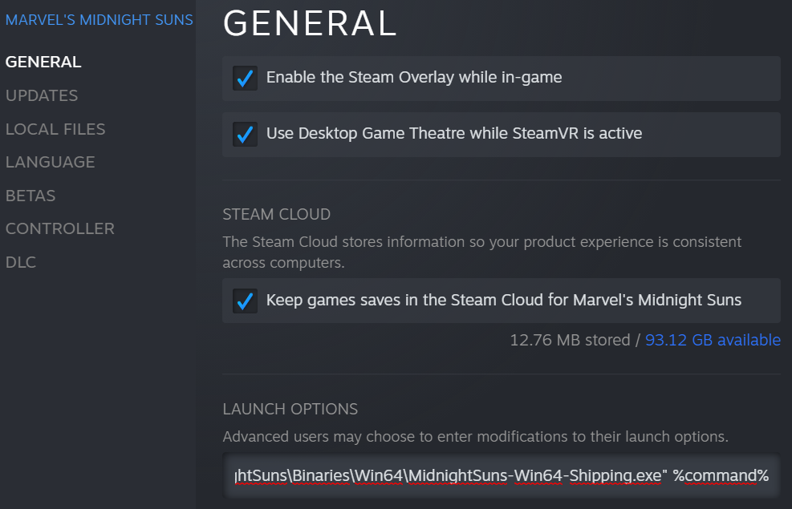This screenshot has width=792, height=509.
Task: Show the DLC section
Action: click(x=21, y=262)
